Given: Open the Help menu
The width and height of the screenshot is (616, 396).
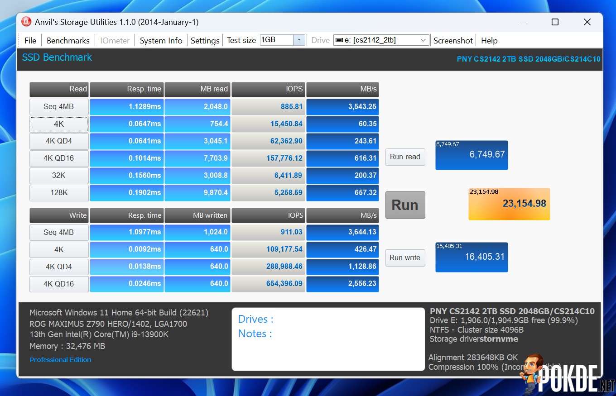Looking at the screenshot, I should pyautogui.click(x=489, y=40).
